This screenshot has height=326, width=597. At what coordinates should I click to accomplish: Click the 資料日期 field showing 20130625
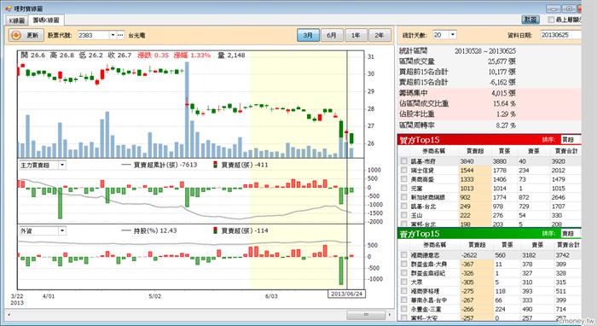coord(561,35)
